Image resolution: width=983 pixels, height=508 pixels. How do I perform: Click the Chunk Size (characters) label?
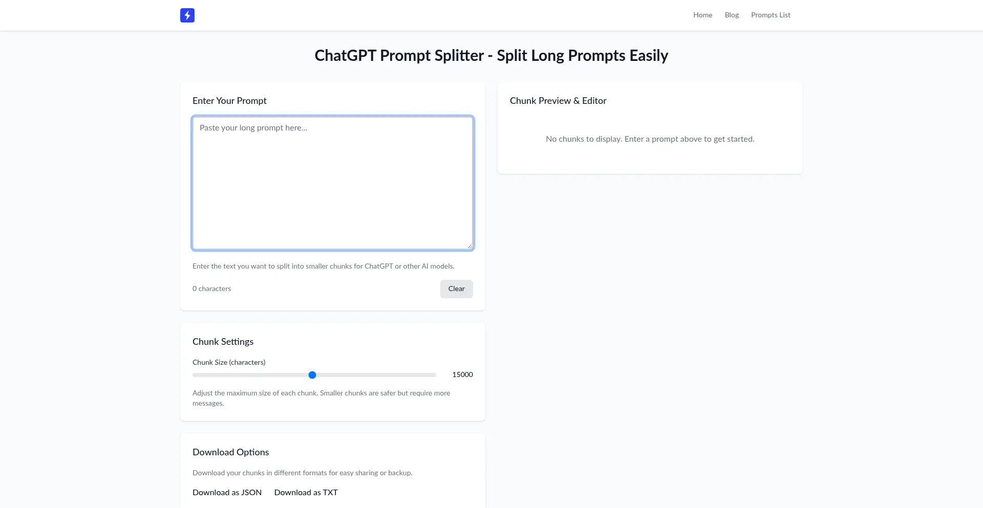(x=229, y=363)
